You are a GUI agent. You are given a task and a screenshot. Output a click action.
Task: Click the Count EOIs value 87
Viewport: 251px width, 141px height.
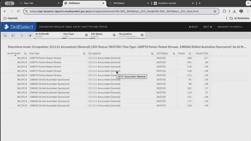click(x=207, y=88)
